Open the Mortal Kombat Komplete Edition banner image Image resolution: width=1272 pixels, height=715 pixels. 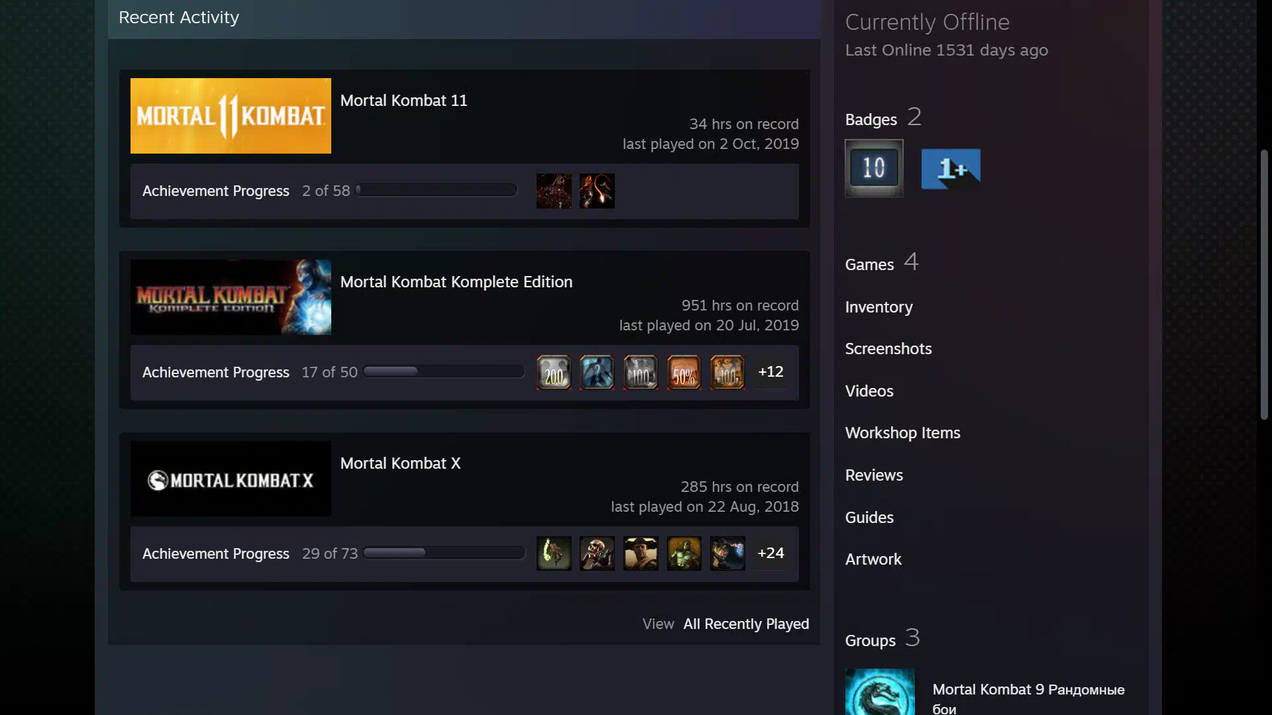pos(231,297)
